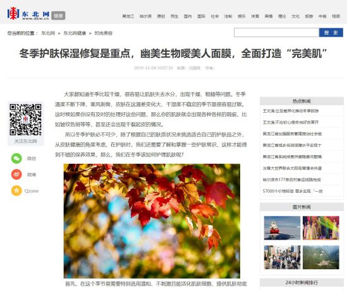Screen dimensions: 347x290
Task: Go to the 国内 news section
Action: [188, 16]
